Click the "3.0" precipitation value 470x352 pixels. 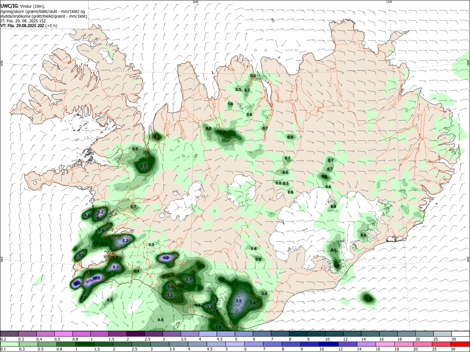[x=170, y=286]
